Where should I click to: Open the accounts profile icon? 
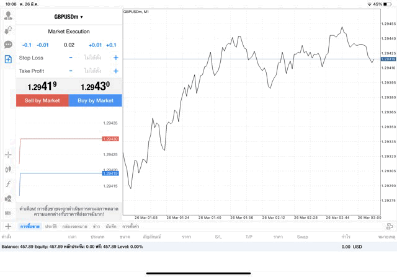coord(8,14)
